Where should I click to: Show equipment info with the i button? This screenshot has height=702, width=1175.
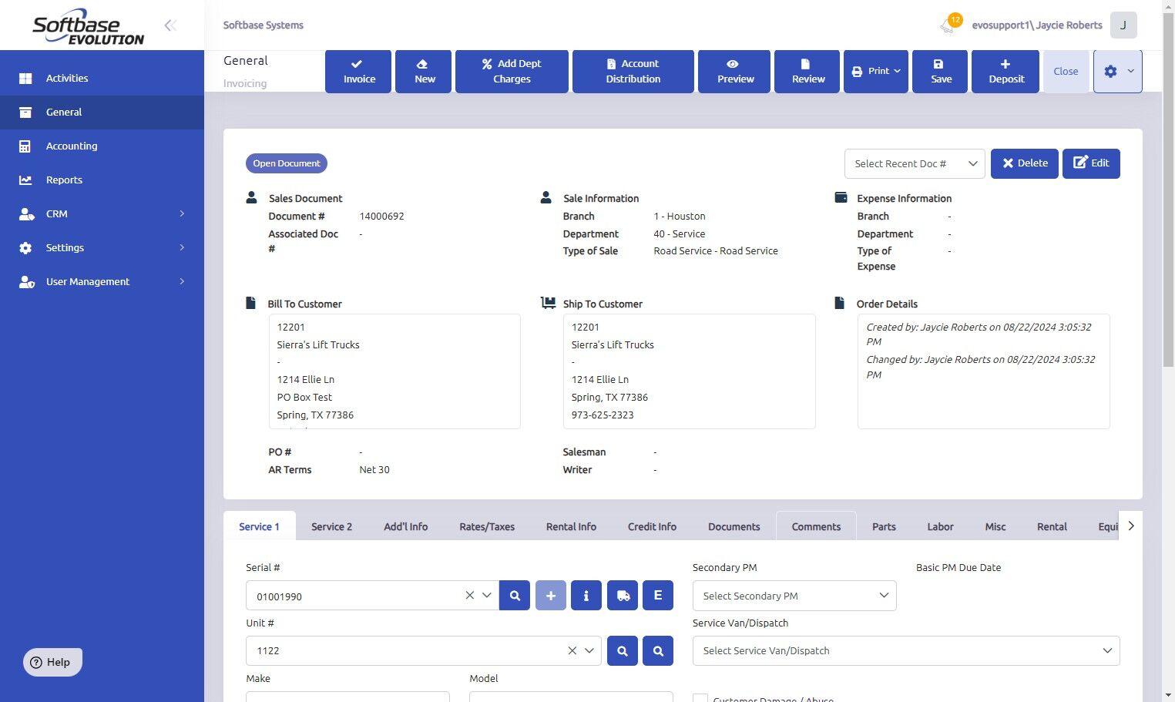586,596
